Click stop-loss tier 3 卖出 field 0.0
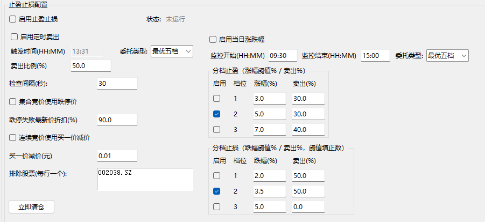The image size is (485, 222). (x=308, y=206)
